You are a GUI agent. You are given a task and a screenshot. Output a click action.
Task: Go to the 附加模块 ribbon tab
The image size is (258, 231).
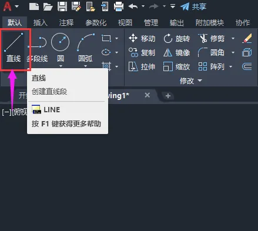pyautogui.click(x=210, y=23)
